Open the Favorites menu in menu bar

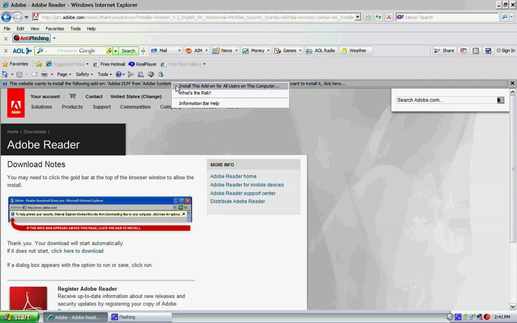(55, 29)
